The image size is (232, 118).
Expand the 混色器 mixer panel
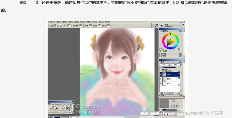point(160,54)
